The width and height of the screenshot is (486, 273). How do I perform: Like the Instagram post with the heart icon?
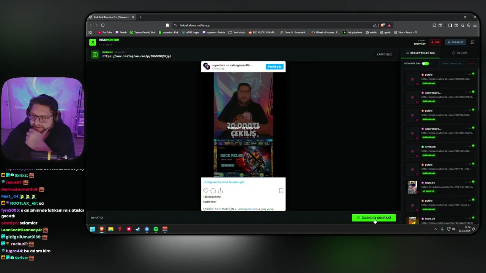click(x=206, y=191)
